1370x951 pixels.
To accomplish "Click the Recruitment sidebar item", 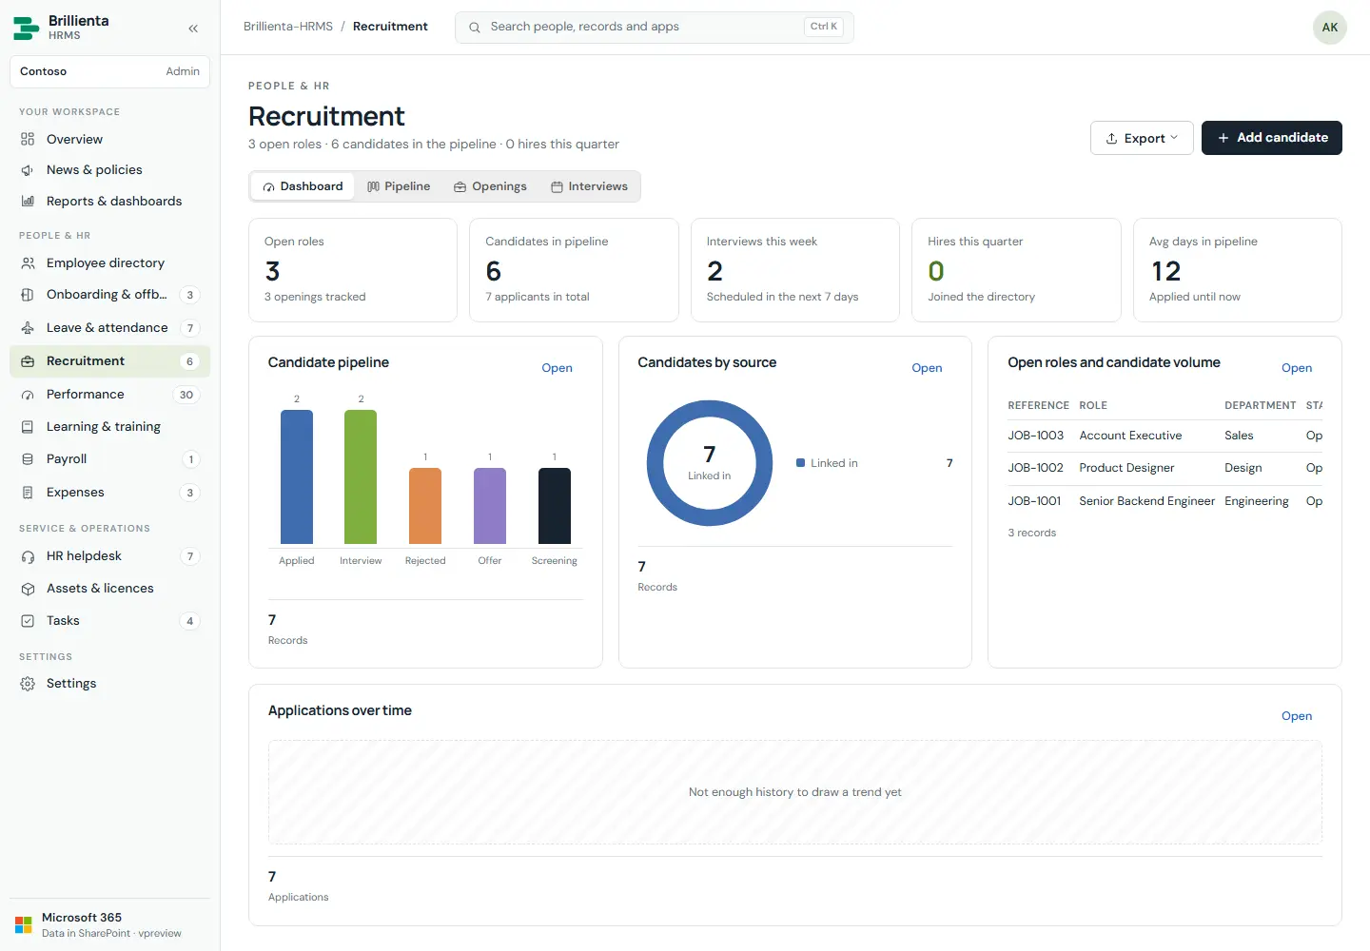I will pos(109,361).
